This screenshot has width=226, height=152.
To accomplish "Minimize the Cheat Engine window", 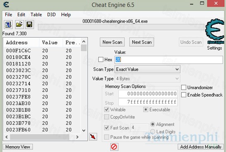I will tap(192, 4).
